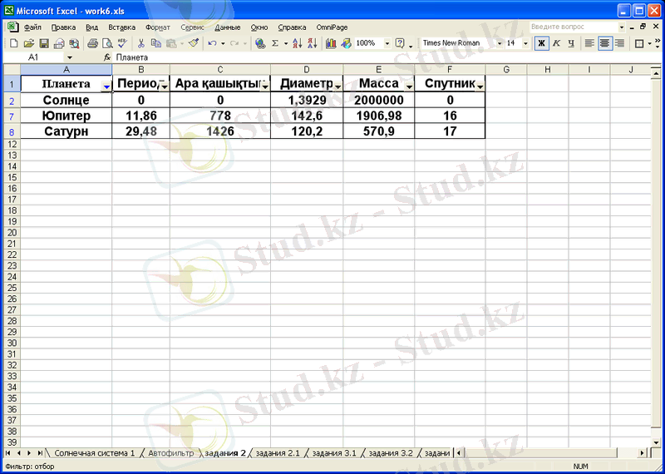Toggle Bold formatting button
Viewport: 665px width, 474px height.
pos(541,43)
